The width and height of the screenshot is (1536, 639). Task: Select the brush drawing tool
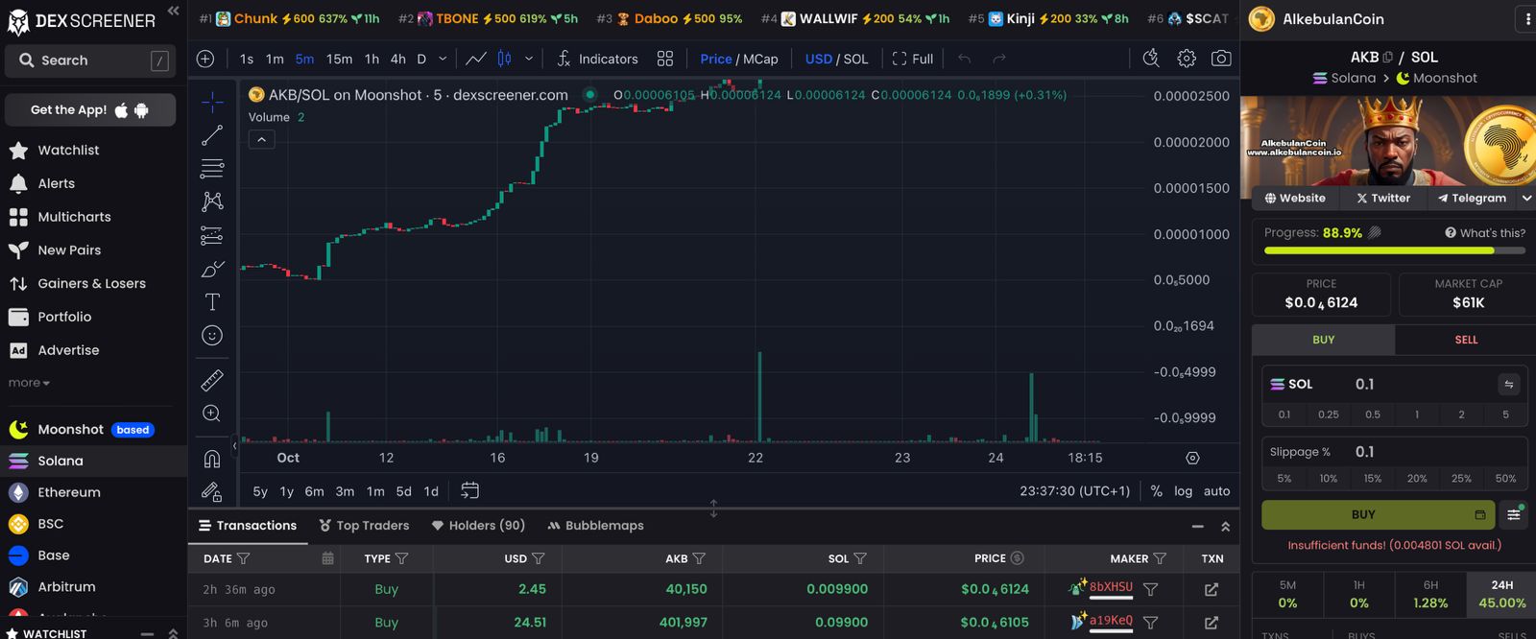(x=212, y=269)
